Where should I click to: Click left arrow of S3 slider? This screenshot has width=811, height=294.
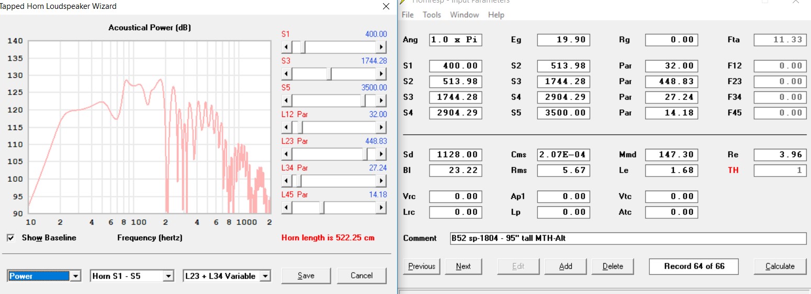286,74
